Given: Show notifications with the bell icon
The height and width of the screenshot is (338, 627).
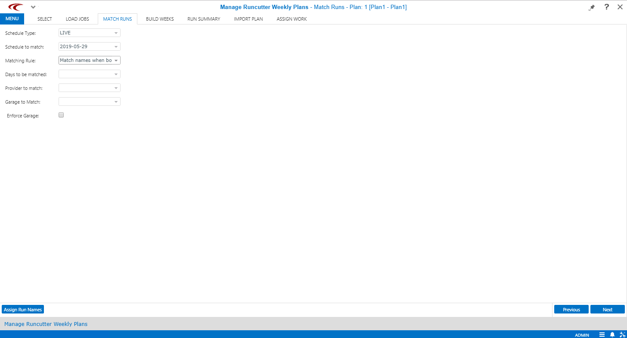Looking at the screenshot, I should pyautogui.click(x=612, y=335).
